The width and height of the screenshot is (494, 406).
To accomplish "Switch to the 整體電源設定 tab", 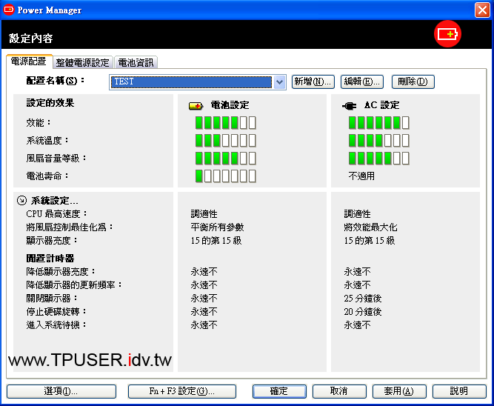I will coord(82,63).
